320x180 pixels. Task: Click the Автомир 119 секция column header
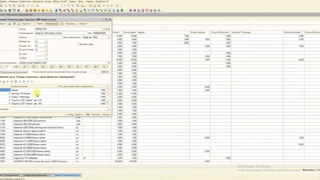click(x=257, y=32)
